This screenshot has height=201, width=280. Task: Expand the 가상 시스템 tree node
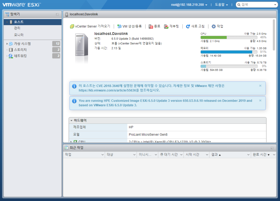click(7, 44)
